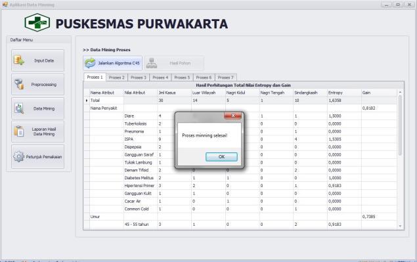Click the Nilai Atribut column header
The width and height of the screenshot is (417, 262).
141,93
